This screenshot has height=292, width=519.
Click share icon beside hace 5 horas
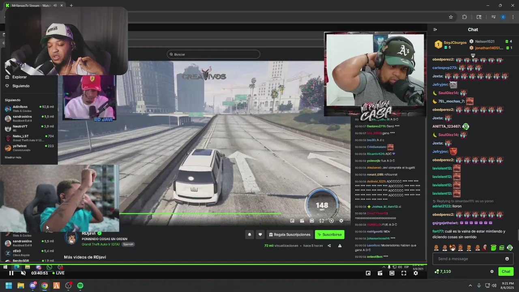tap(329, 246)
